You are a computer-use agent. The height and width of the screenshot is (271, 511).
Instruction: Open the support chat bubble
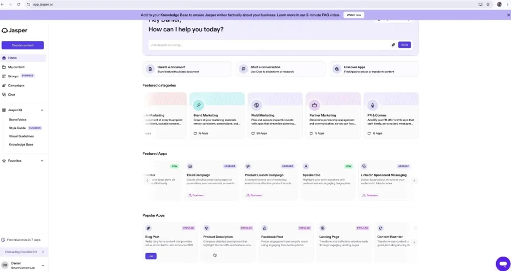pyautogui.click(x=503, y=263)
